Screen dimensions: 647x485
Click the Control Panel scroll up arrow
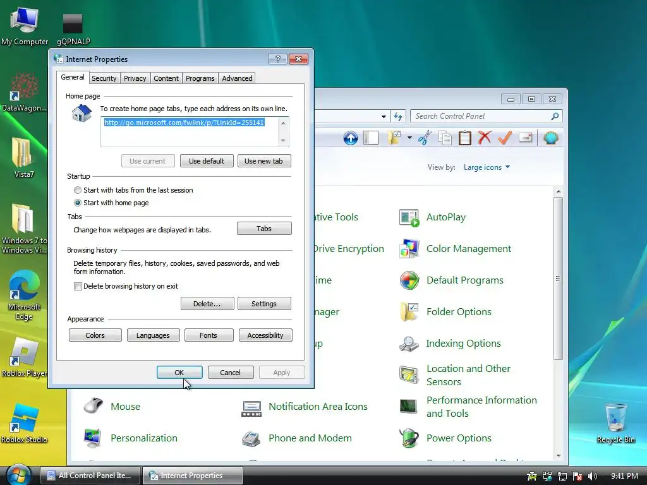tap(559, 191)
